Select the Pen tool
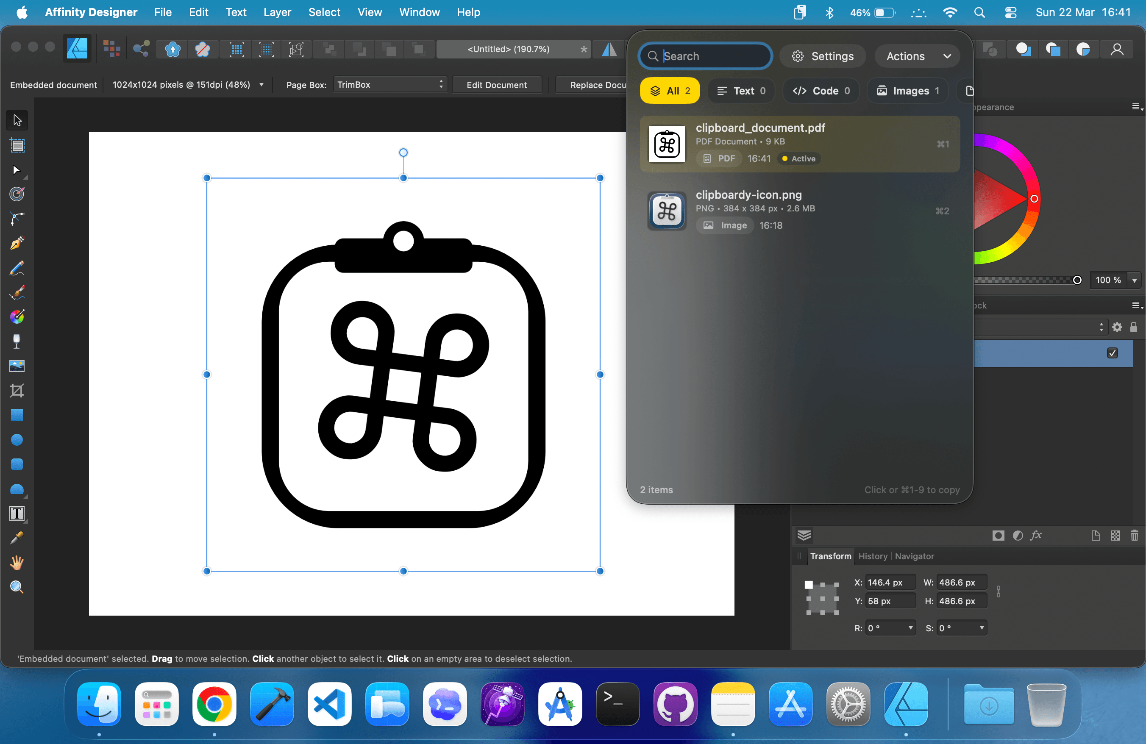Screen dimensions: 1146x744 [x=17, y=243]
